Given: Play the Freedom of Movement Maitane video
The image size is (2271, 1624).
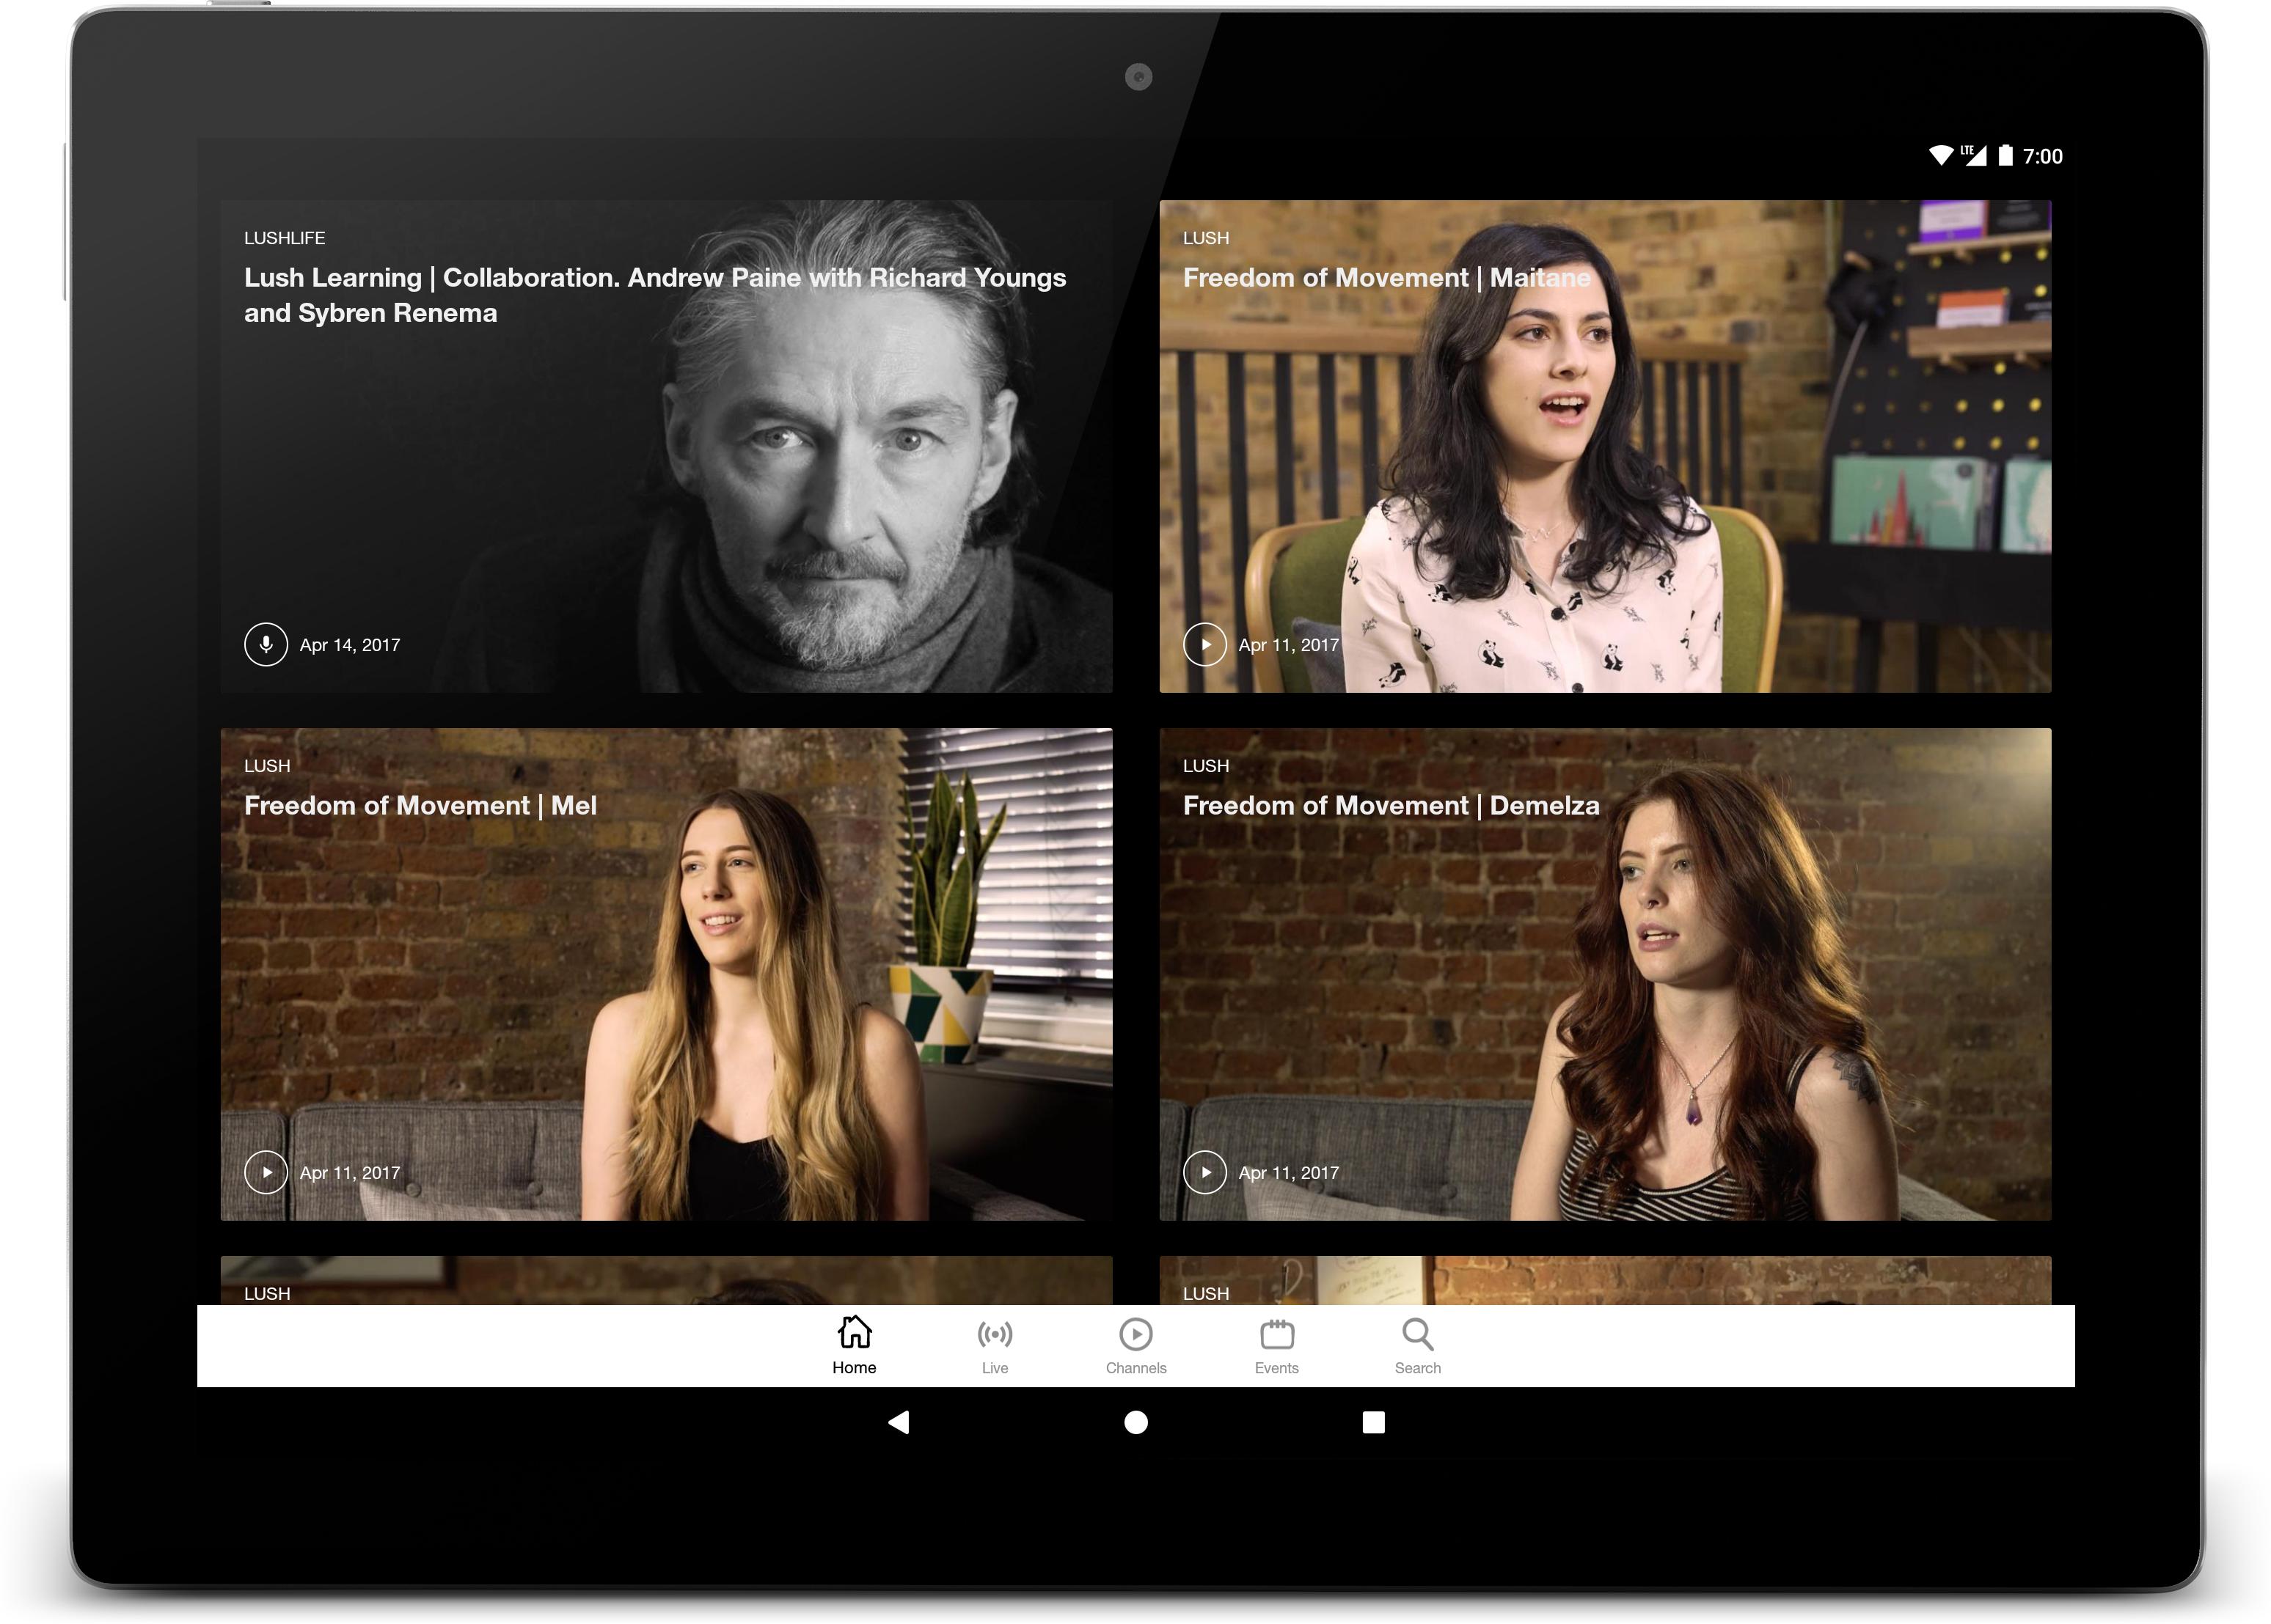Looking at the screenshot, I should point(1204,644).
